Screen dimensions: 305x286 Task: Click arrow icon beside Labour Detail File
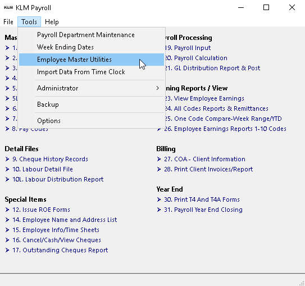coord(7,169)
